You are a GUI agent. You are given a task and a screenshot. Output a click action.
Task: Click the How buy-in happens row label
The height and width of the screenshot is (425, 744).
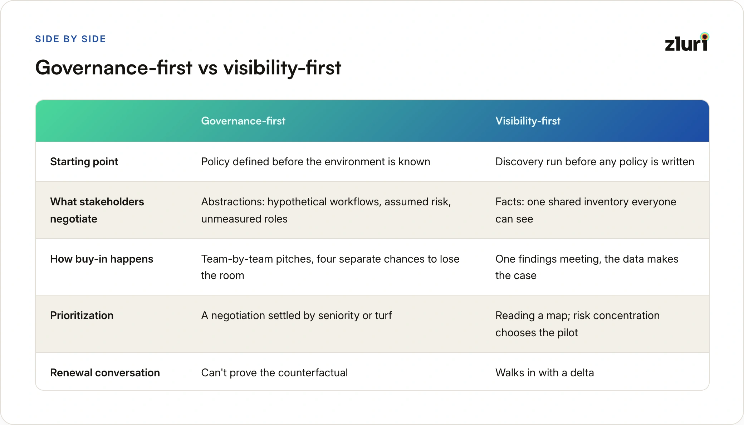tap(102, 259)
